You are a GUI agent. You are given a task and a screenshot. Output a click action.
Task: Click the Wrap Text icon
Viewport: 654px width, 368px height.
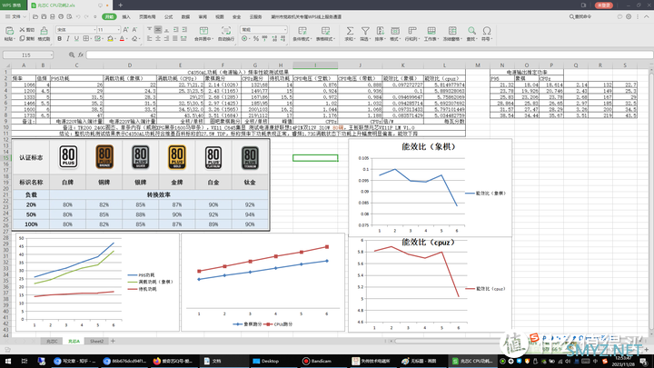(226, 31)
